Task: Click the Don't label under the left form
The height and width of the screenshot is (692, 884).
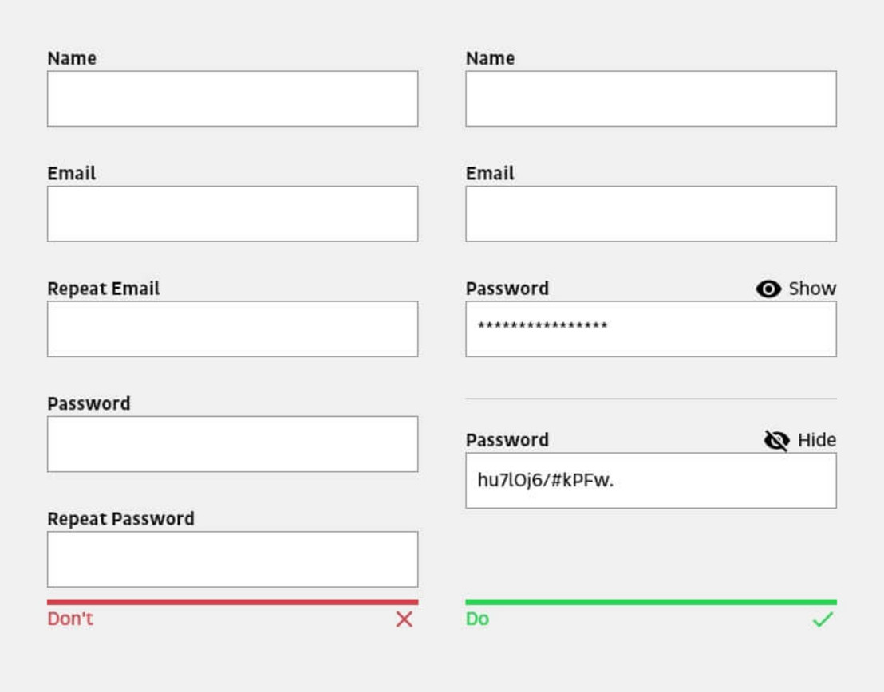Action: (70, 619)
